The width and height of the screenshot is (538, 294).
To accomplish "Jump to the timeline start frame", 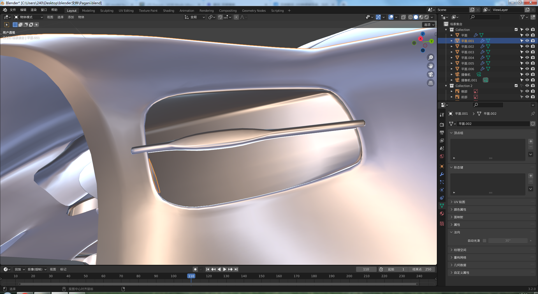I will [x=208, y=269].
